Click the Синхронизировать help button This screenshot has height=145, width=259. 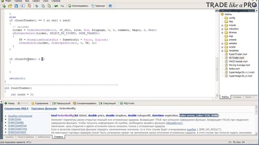pos(85,103)
